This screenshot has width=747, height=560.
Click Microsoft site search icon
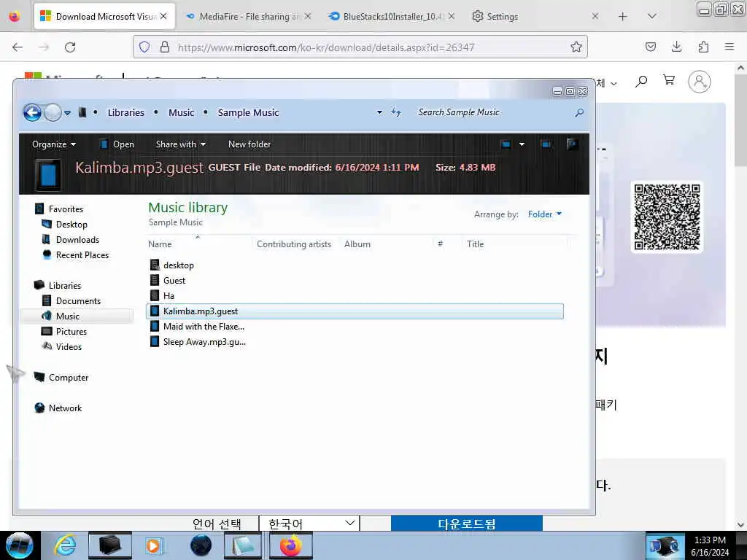coord(641,82)
